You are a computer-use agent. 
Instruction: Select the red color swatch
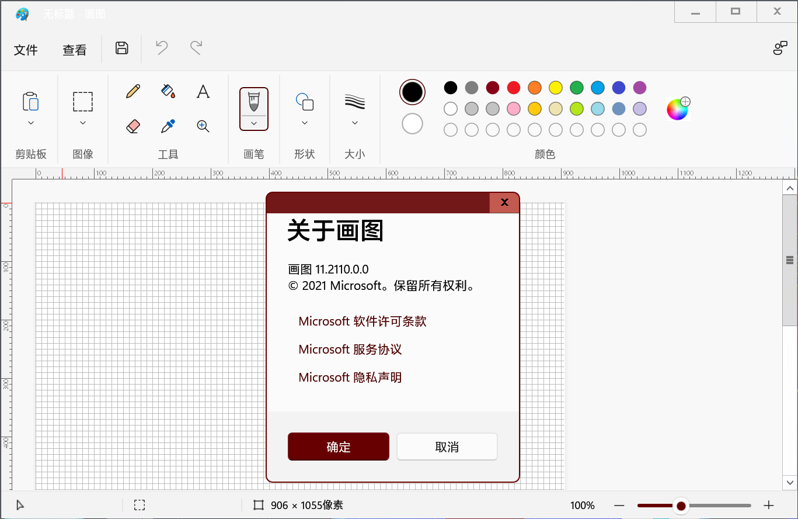click(x=513, y=87)
